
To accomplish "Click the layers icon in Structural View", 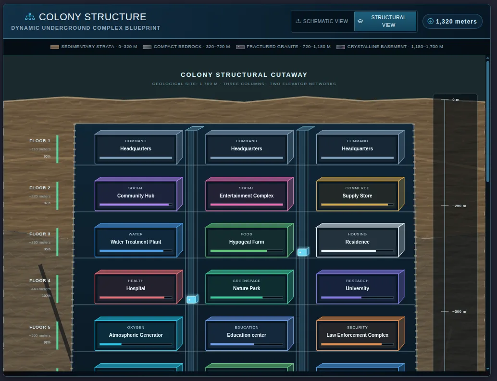I will click(x=360, y=21).
